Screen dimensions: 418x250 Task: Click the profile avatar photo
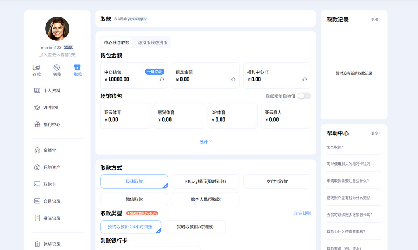coord(57,29)
